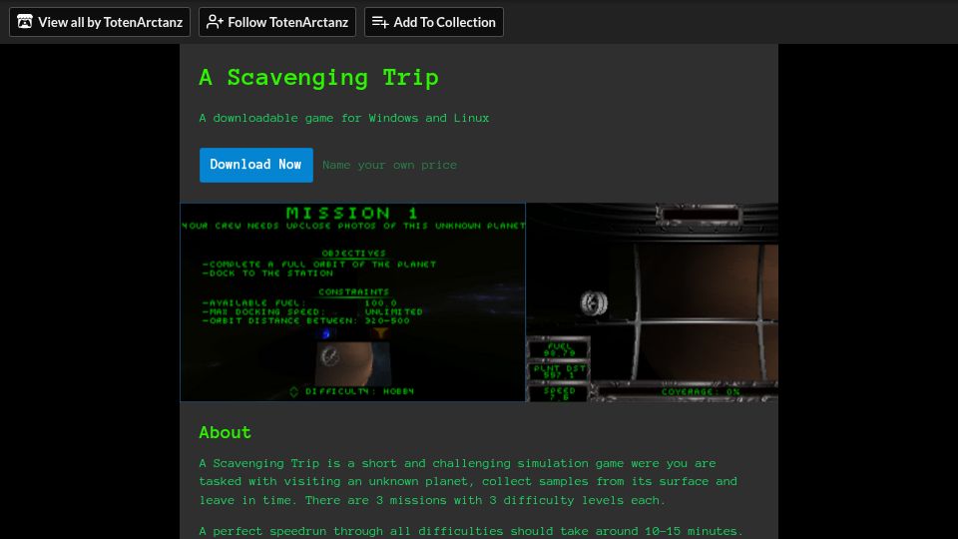The width and height of the screenshot is (958, 539).
Task: Click the Download Now button
Action: tap(256, 165)
